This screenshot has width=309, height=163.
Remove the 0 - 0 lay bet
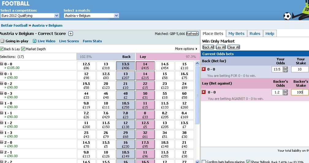pyautogui.click(x=204, y=92)
